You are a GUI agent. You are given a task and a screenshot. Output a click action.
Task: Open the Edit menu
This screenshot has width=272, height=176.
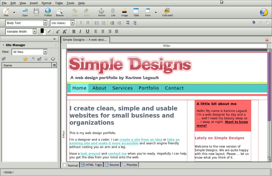pos(13,3)
